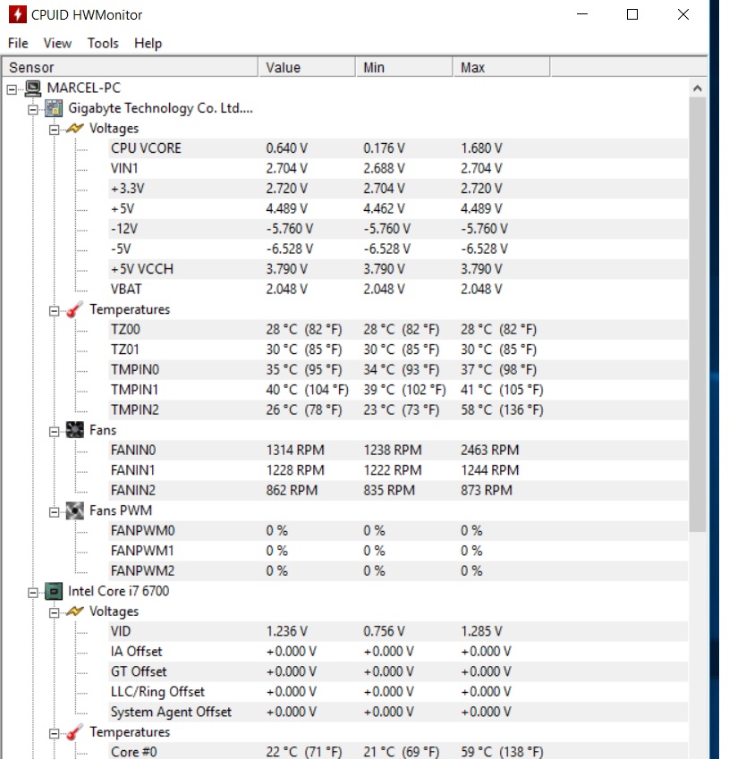Collapse the MARCEL-PC tree node
The image size is (729, 759).
(12, 89)
